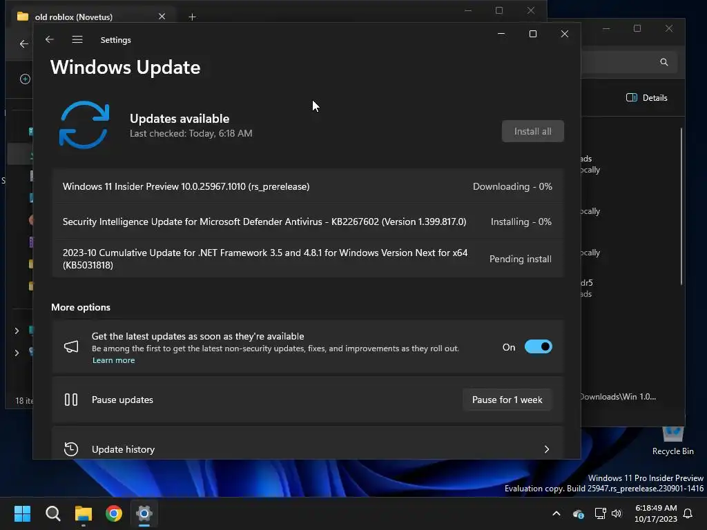Launch Google Chrome from taskbar

(114, 513)
